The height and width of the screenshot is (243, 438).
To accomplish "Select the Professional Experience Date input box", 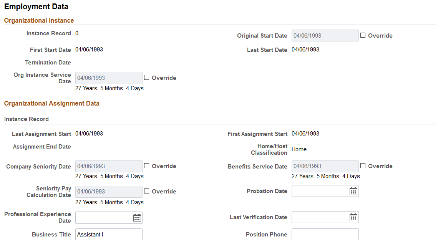I will [x=104, y=217].
